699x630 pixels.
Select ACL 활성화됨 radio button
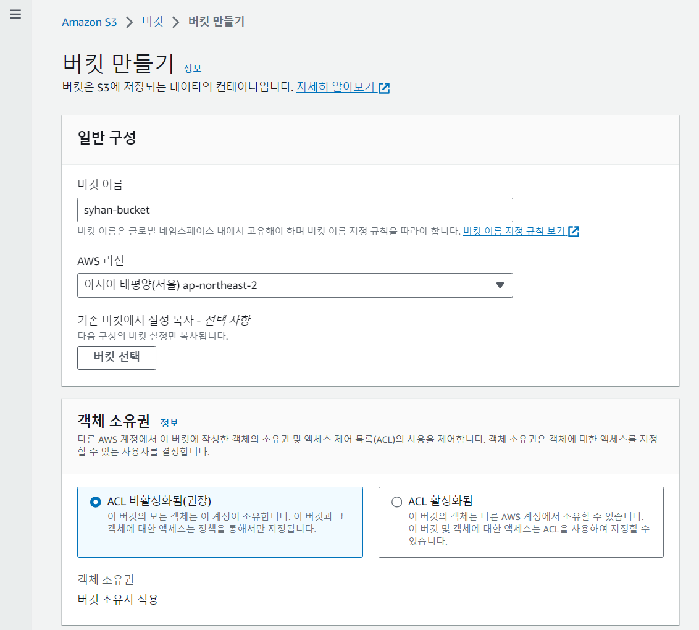(397, 502)
